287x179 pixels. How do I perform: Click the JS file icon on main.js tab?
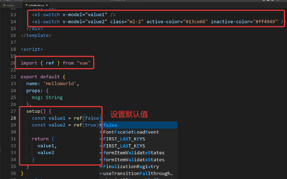pos(4,5)
